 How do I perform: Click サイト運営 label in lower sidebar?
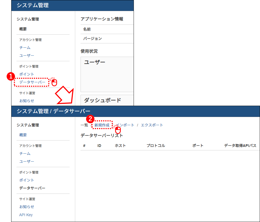click(x=27, y=199)
